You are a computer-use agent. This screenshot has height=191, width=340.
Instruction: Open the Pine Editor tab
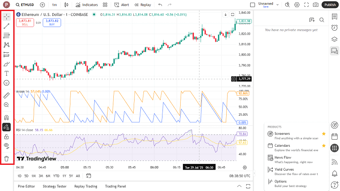[x=26, y=186]
